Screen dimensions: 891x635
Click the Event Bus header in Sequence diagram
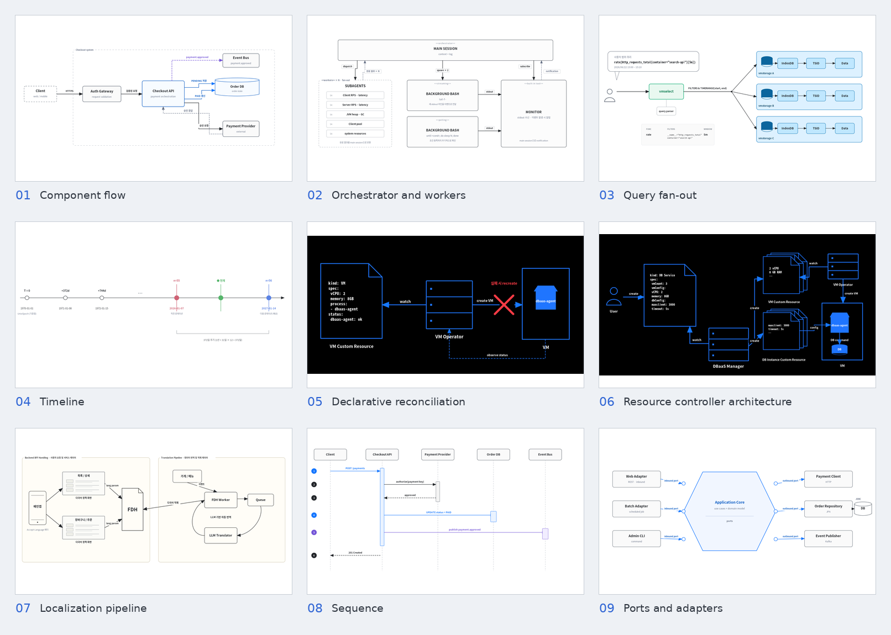coord(545,454)
